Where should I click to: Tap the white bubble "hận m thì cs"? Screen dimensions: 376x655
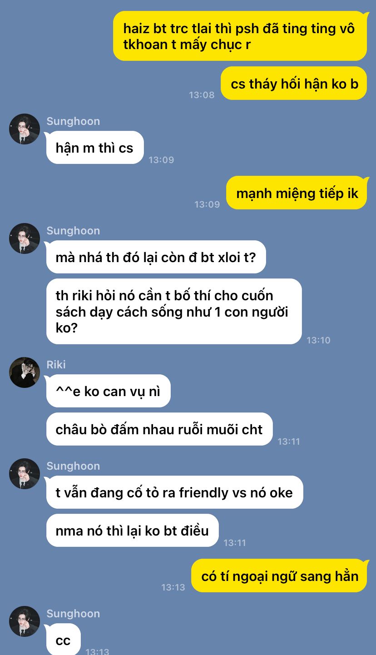[95, 148]
